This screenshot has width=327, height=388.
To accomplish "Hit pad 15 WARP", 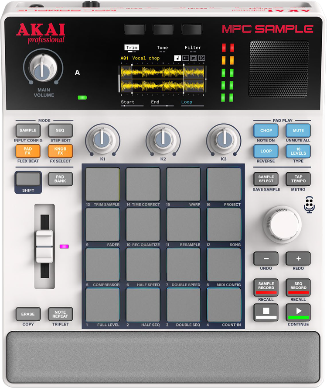I will point(183,184).
